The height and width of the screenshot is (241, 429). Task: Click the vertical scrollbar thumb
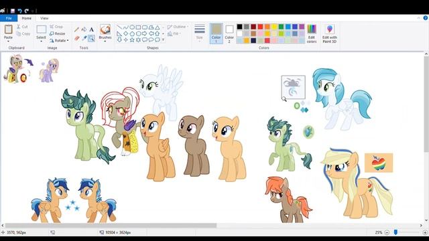426,105
